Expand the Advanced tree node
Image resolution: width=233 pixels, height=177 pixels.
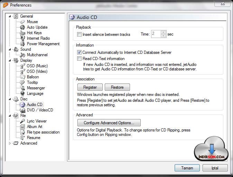[x=10, y=143]
